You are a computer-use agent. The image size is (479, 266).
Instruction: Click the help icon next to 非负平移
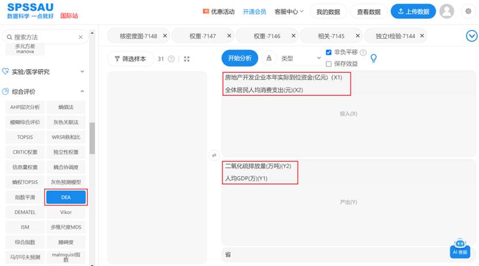[363, 52]
